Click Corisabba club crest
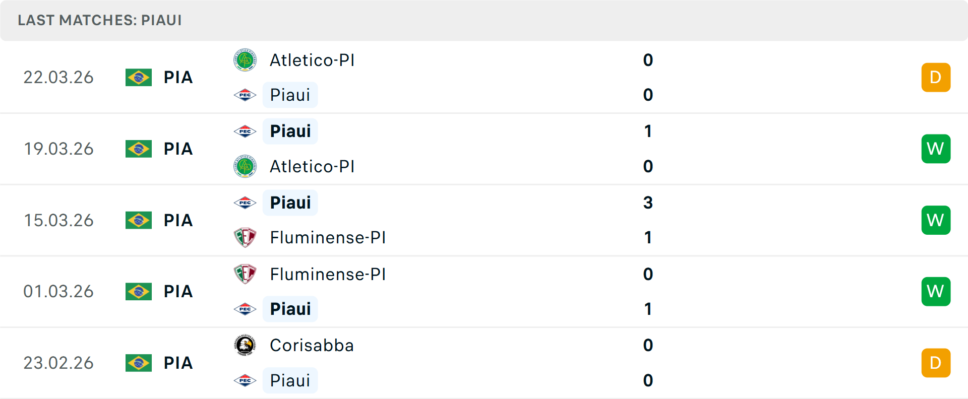This screenshot has width=968, height=399. tap(245, 346)
